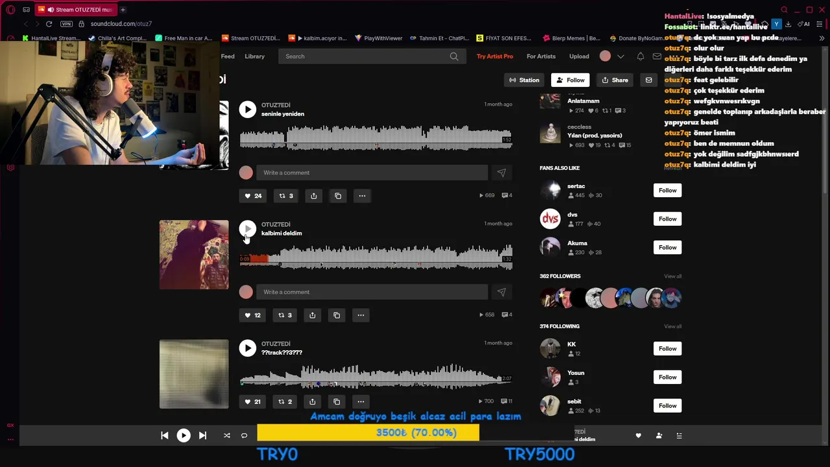Seek in 'kalbimi deldim' waveform
Screen dimensions: 830x467
[x=376, y=257]
